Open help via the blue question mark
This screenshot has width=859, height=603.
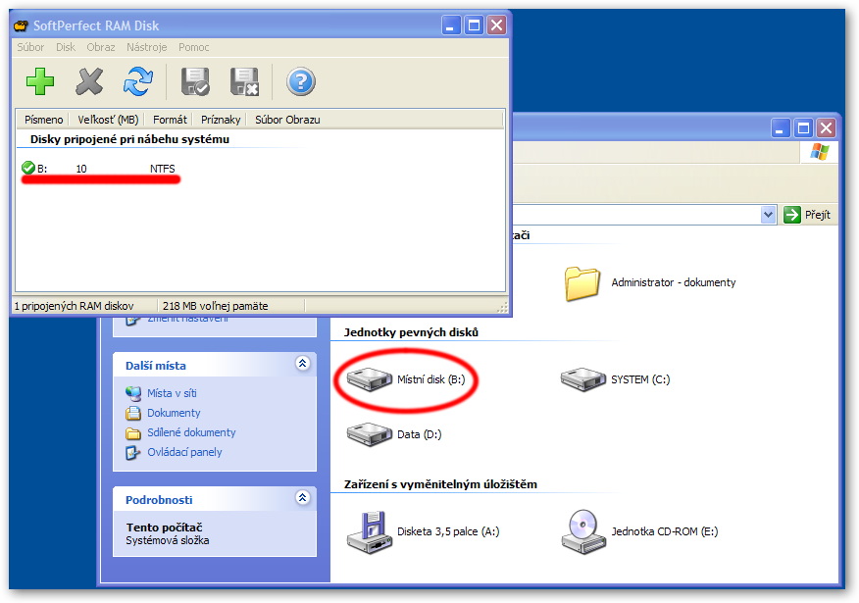pos(301,81)
